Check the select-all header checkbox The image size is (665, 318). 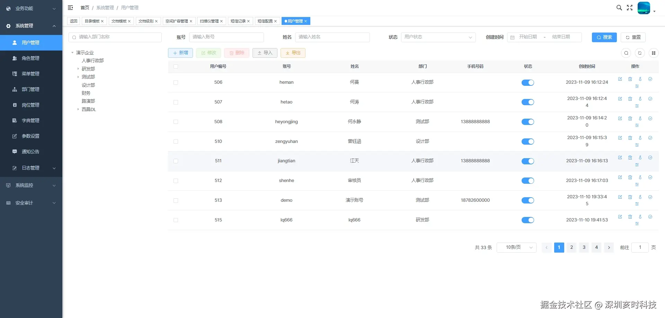[x=176, y=66]
